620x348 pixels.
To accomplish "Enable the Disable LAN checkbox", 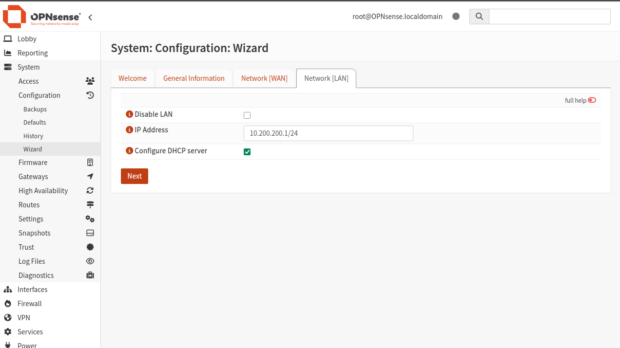I will click(247, 115).
